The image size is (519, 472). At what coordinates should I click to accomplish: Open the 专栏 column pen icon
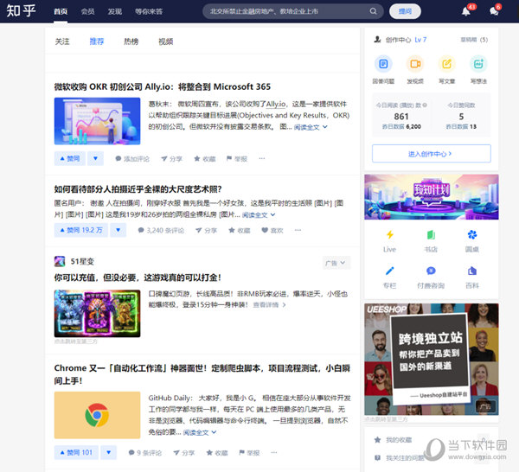(389, 271)
